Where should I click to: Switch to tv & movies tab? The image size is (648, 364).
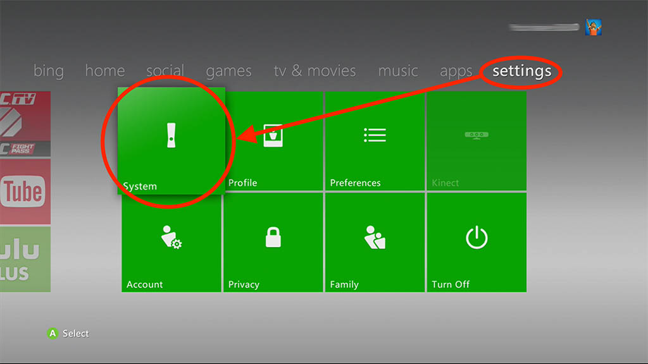pyautogui.click(x=315, y=71)
